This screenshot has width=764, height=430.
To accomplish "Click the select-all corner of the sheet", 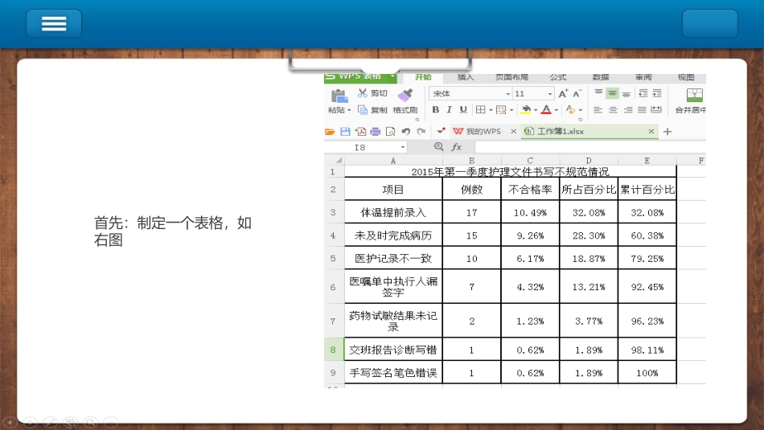I will coord(335,160).
